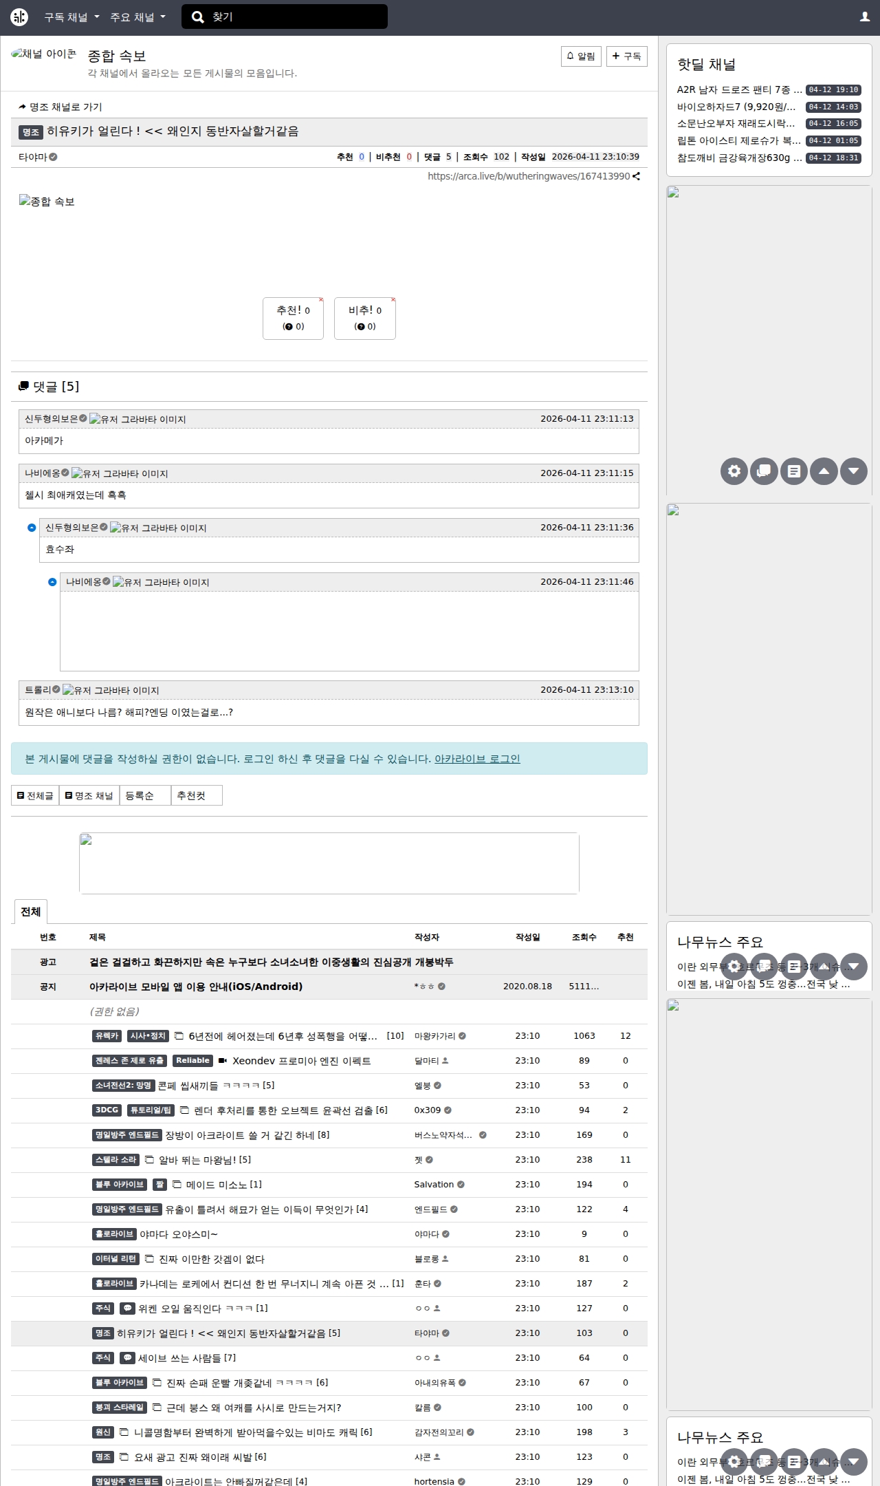Open the user profile icon in navbar
Image resolution: width=880 pixels, height=1486 pixels.
pyautogui.click(x=864, y=17)
